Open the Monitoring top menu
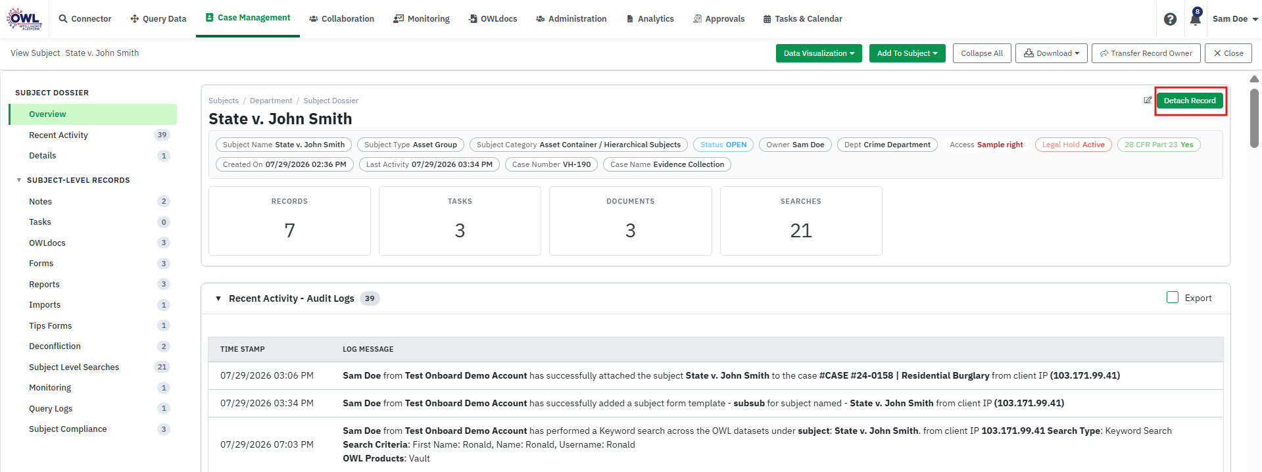 tap(422, 18)
